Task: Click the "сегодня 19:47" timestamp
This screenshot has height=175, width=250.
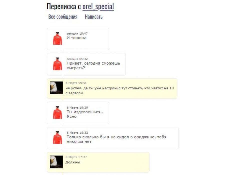Action: pos(77,33)
